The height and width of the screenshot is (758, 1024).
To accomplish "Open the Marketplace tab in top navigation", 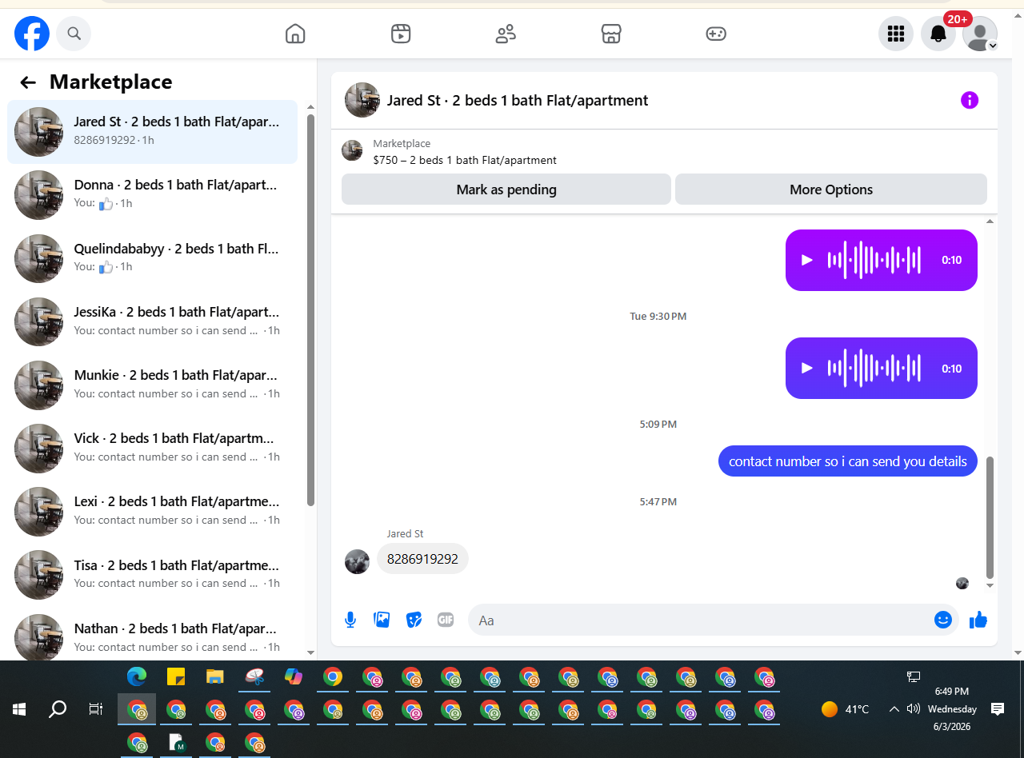I will point(611,34).
